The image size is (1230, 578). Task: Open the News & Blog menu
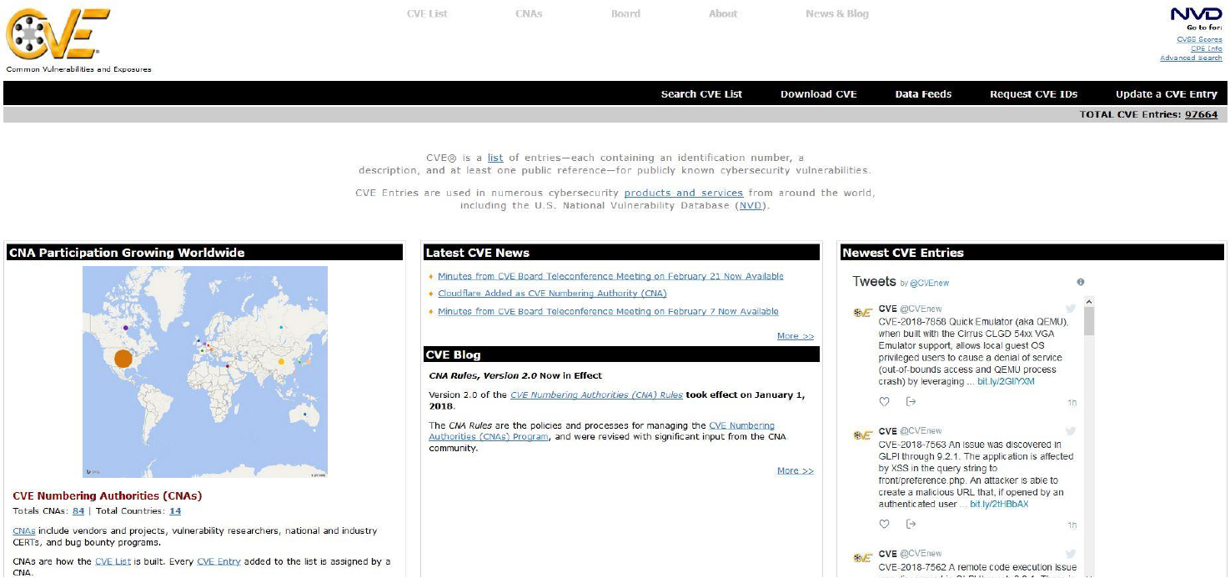coord(837,13)
